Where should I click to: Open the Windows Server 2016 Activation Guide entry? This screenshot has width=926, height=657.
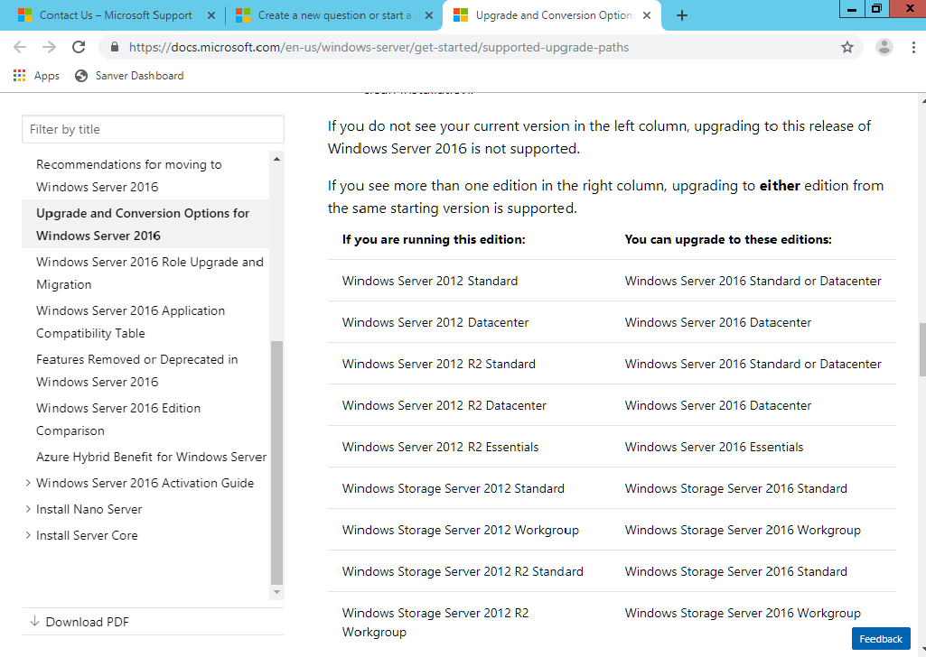[145, 483]
